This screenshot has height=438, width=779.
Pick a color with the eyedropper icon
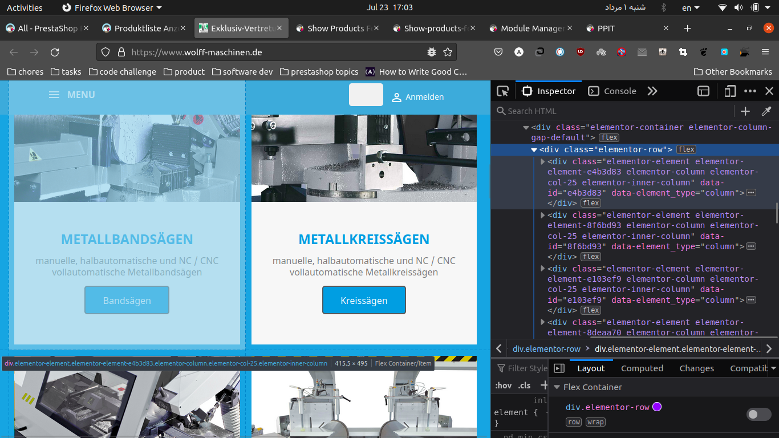tap(766, 111)
